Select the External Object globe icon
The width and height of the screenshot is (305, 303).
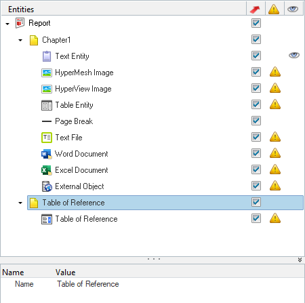tap(47, 186)
